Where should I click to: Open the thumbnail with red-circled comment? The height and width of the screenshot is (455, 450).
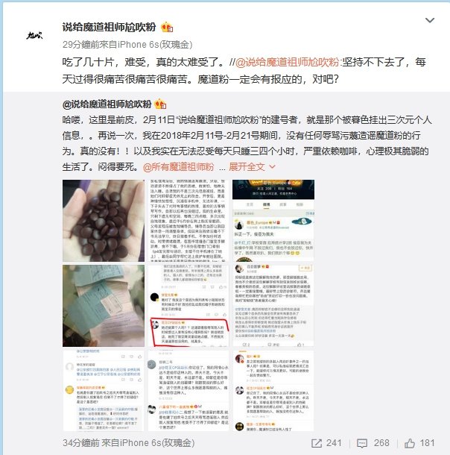[188, 306]
